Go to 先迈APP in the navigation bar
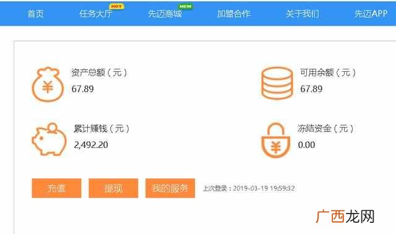The width and height of the screenshot is (396, 234). (371, 14)
